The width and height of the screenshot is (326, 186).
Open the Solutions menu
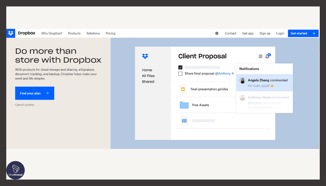pos(93,33)
